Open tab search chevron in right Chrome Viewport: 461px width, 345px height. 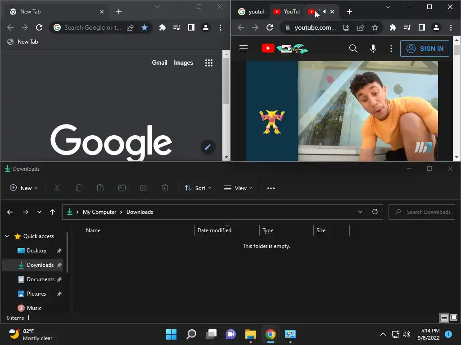pos(388,7)
